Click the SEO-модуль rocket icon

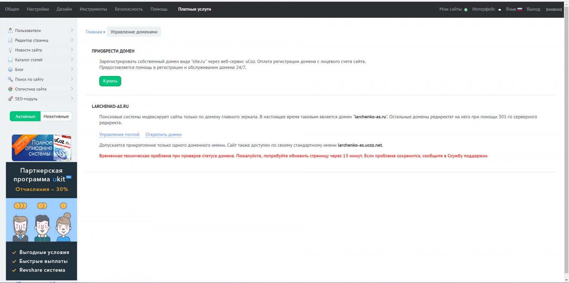point(10,99)
